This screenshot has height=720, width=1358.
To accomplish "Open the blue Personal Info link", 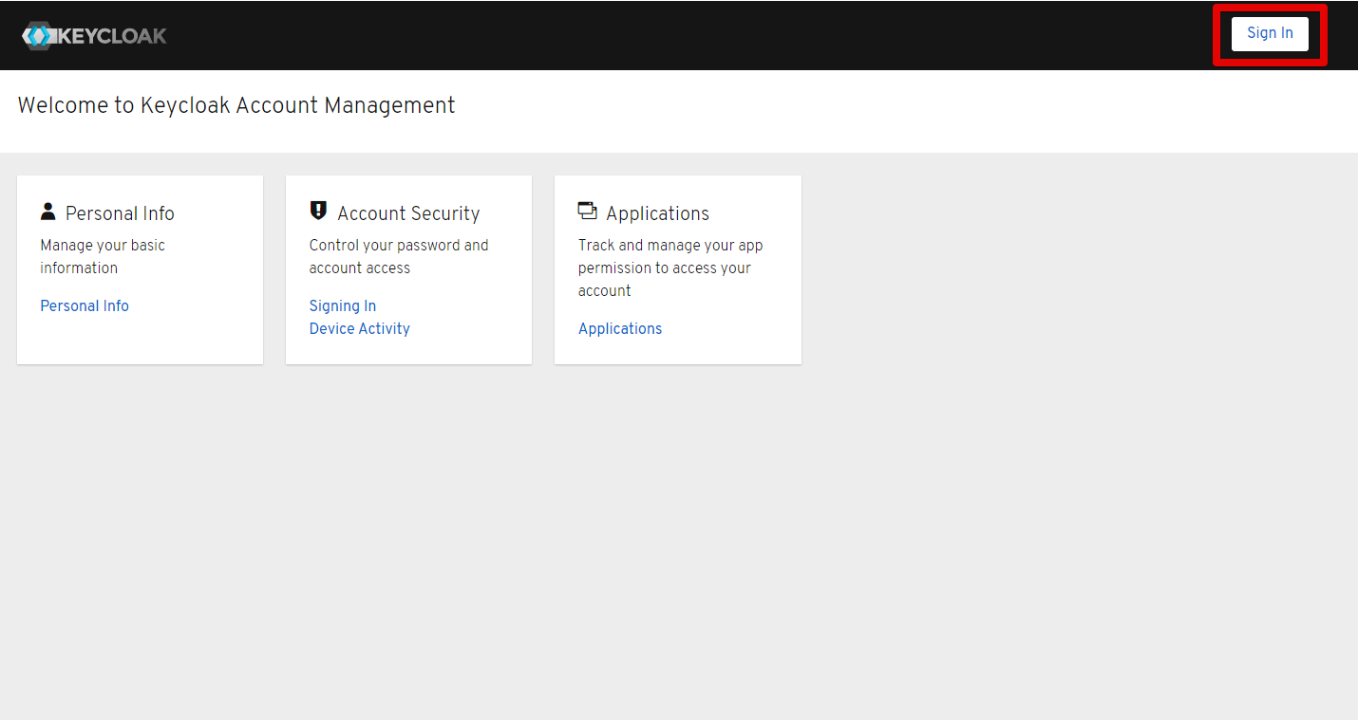I will coord(85,305).
